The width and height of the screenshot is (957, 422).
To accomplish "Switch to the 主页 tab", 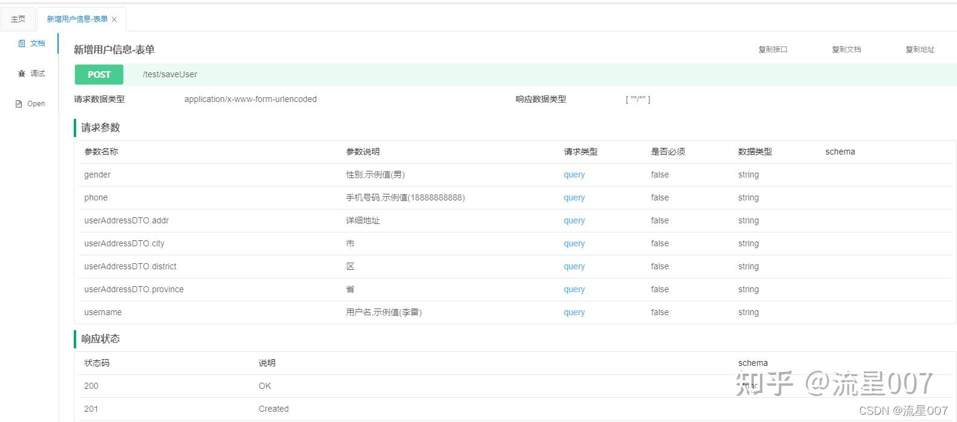I will 18,19.
